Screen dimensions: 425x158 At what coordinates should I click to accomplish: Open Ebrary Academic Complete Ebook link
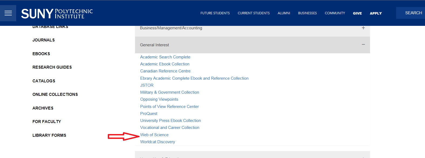click(x=194, y=78)
